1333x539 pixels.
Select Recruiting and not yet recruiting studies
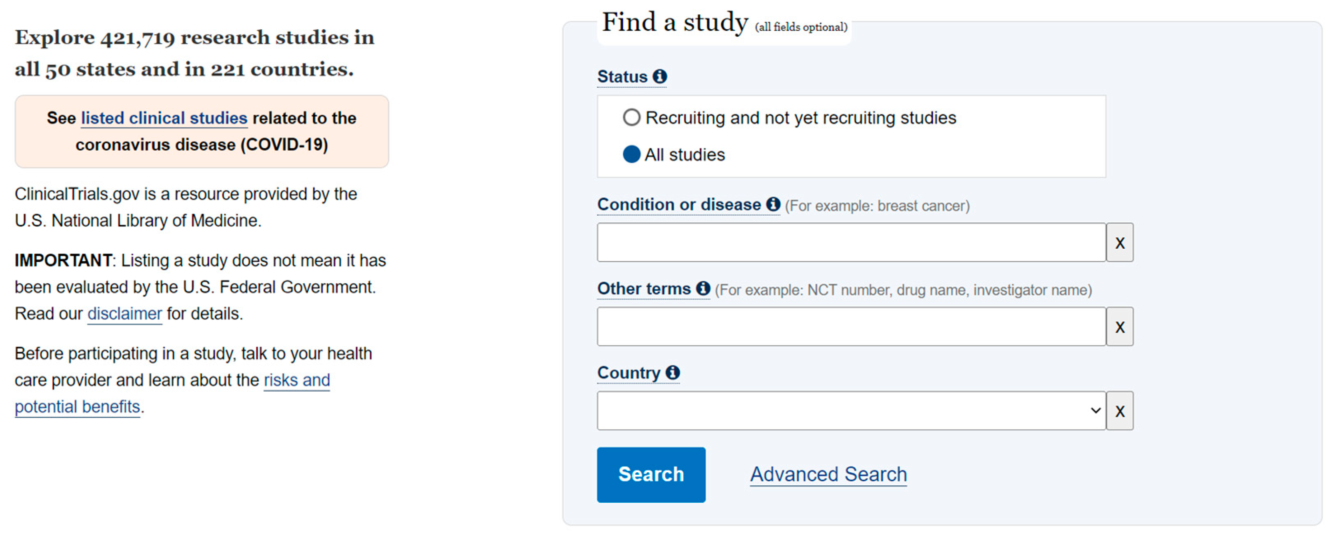click(631, 118)
